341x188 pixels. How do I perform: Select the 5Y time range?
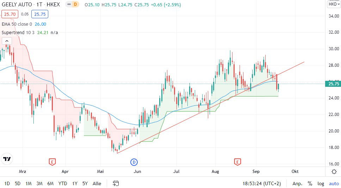pos(85,183)
